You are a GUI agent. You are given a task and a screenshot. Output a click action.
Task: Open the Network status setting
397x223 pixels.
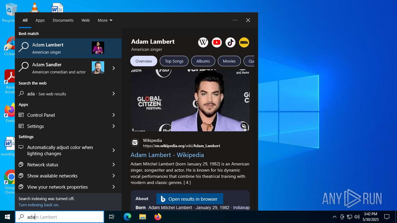point(60,164)
